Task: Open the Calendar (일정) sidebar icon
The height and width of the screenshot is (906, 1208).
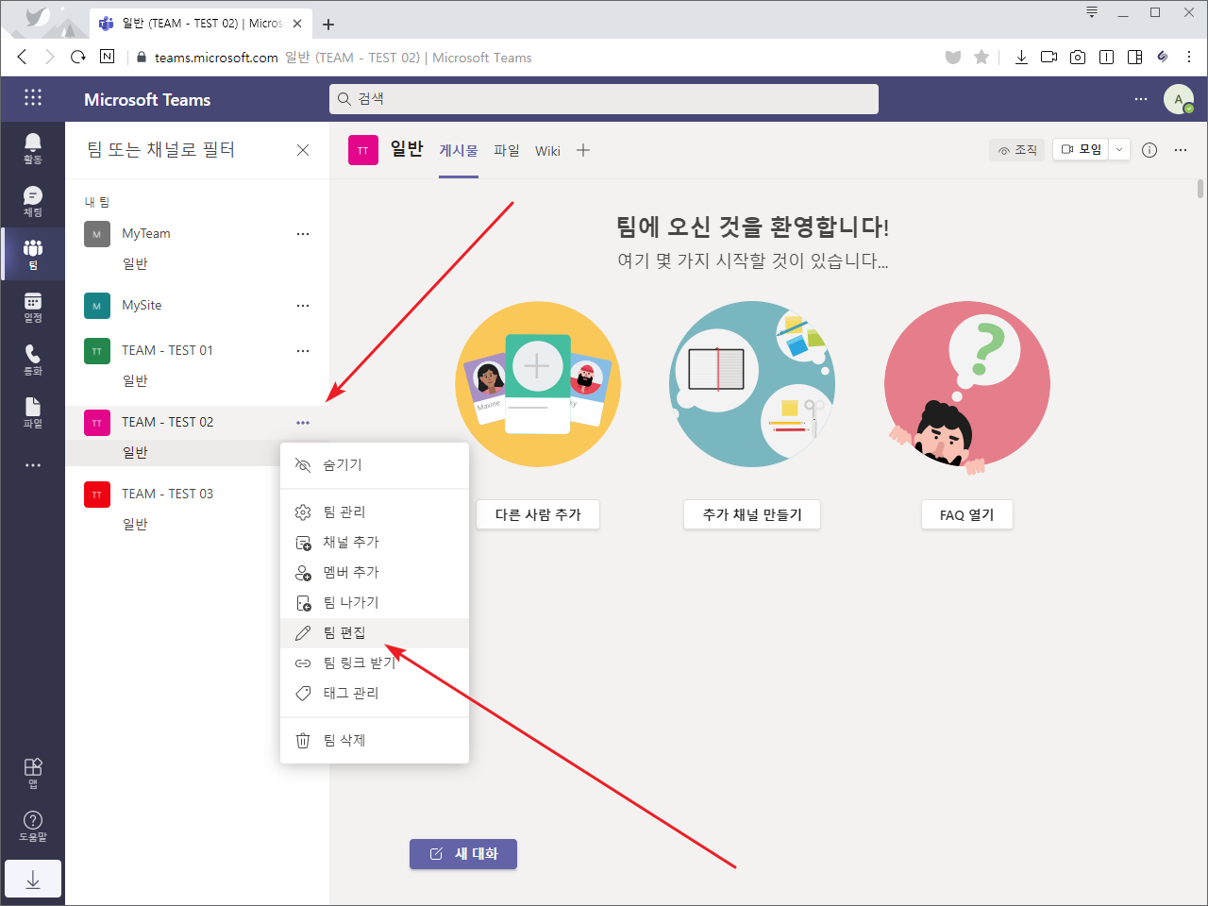Action: pos(33,307)
